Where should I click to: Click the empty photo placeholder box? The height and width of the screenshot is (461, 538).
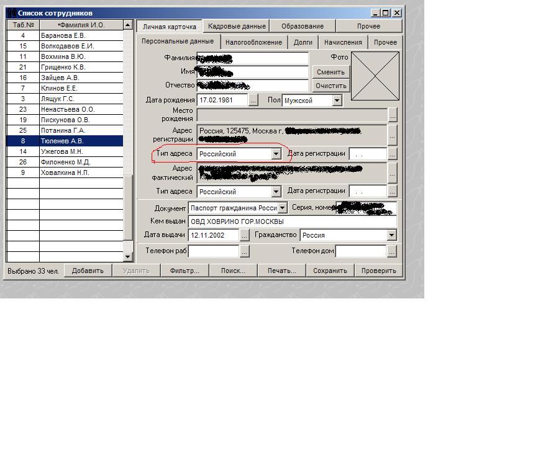coord(375,76)
